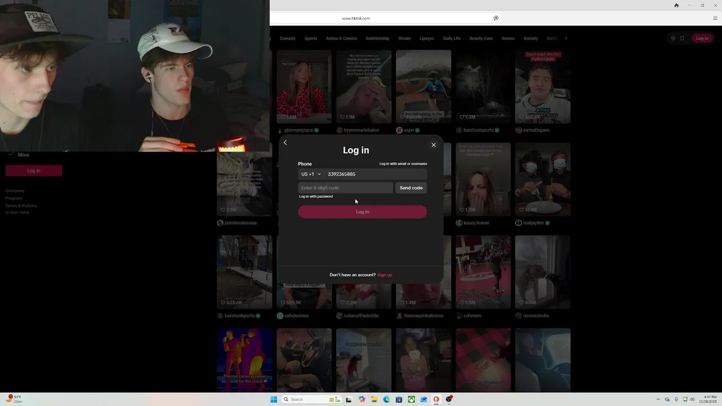This screenshot has width=722, height=406.
Task: Click the volume icon in system tray
Action: [692, 399]
